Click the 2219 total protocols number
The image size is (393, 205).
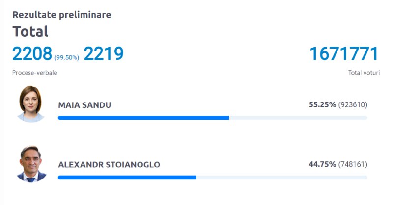104,53
